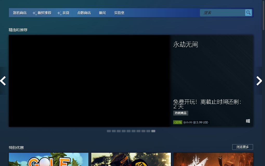Select the first carousel page dot
The image size is (265, 166).
[109, 131]
